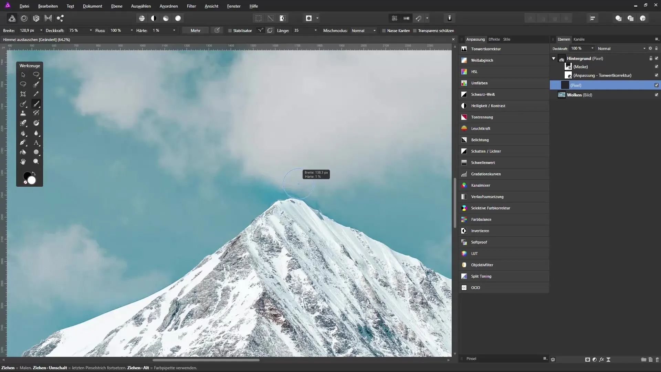Click the Mehr button
Image resolution: width=661 pixels, height=372 pixels.
(x=196, y=31)
